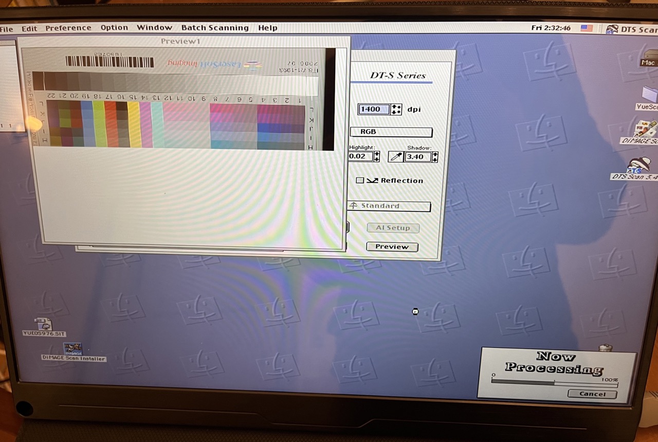
Task: Open the Preference menu
Action: (x=68, y=28)
